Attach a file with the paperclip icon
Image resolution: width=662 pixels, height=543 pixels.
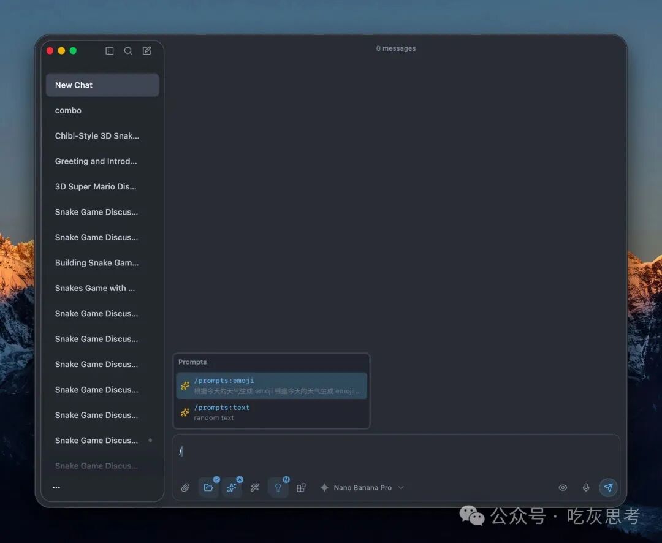(x=185, y=488)
